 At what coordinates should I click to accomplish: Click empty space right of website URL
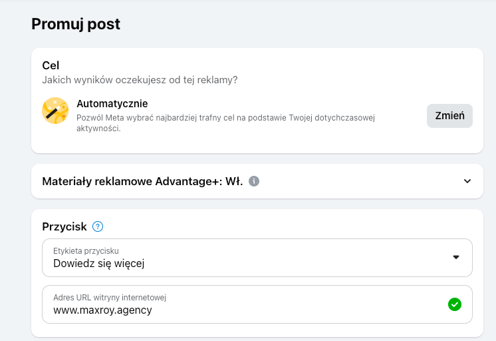click(x=299, y=310)
